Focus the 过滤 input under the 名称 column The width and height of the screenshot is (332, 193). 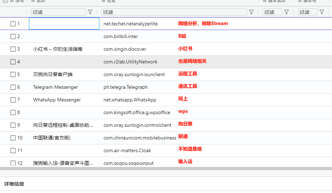58,12
